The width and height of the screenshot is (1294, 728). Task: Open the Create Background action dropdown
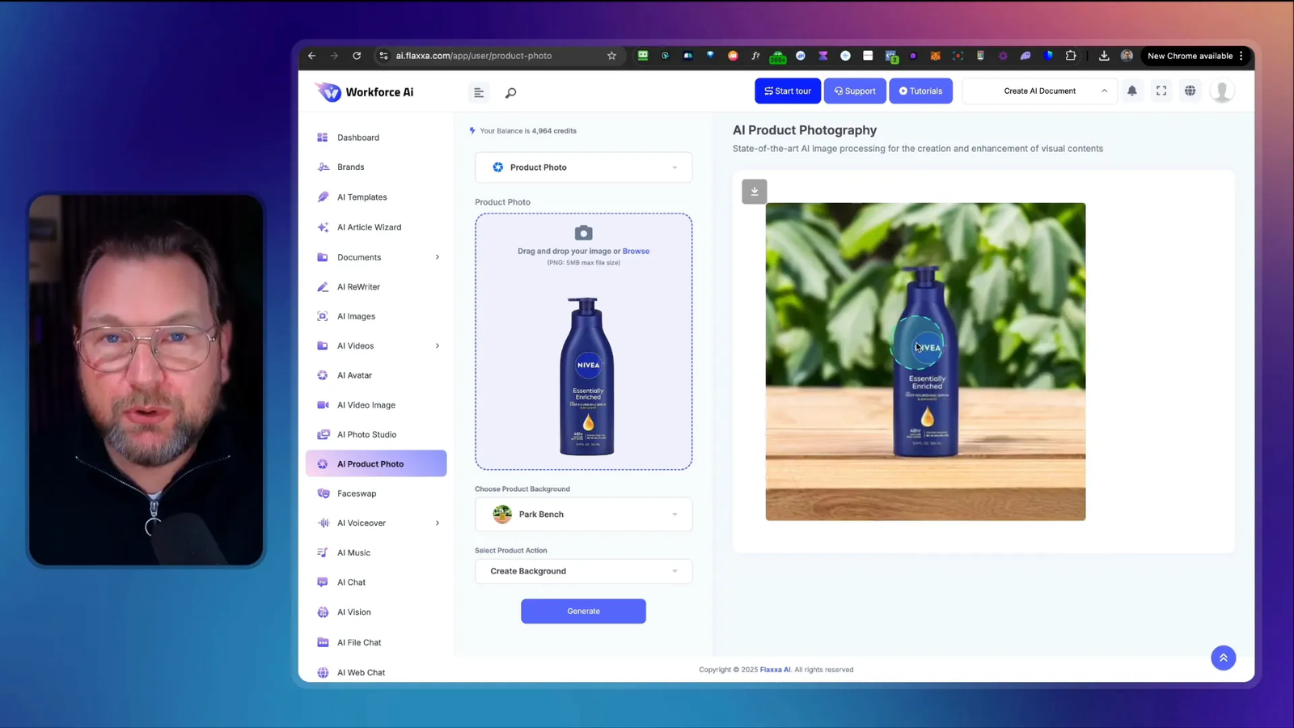click(583, 571)
